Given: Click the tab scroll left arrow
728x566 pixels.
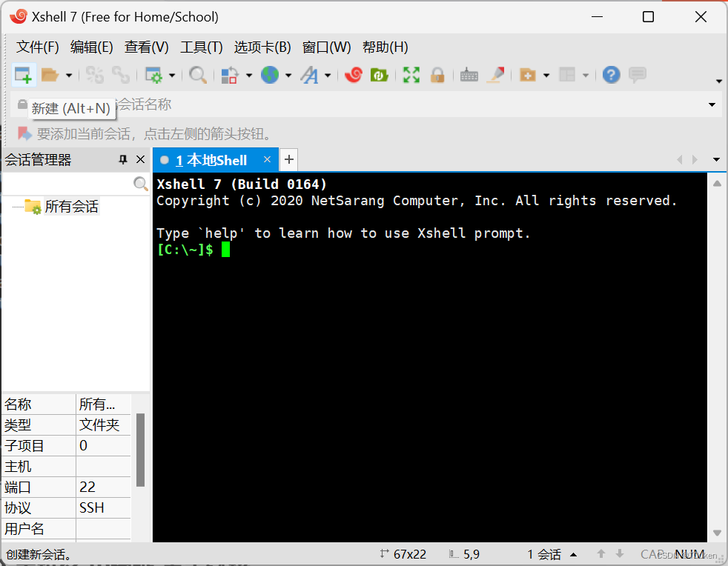Looking at the screenshot, I should click(680, 159).
